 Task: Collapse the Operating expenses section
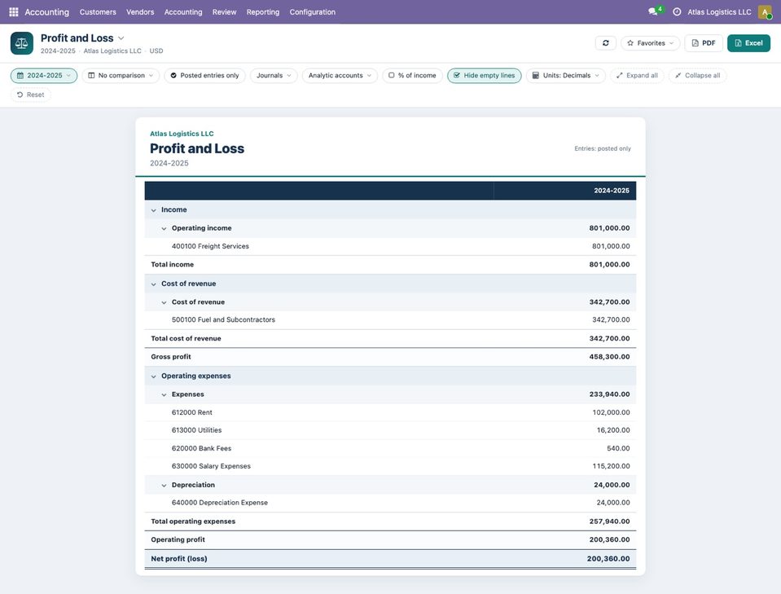tap(153, 376)
